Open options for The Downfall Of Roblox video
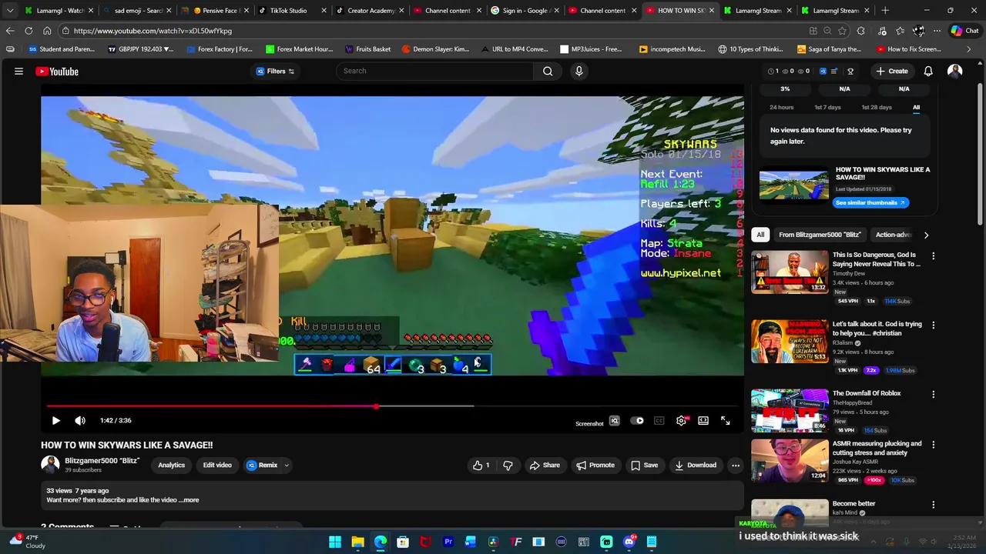 click(x=934, y=394)
